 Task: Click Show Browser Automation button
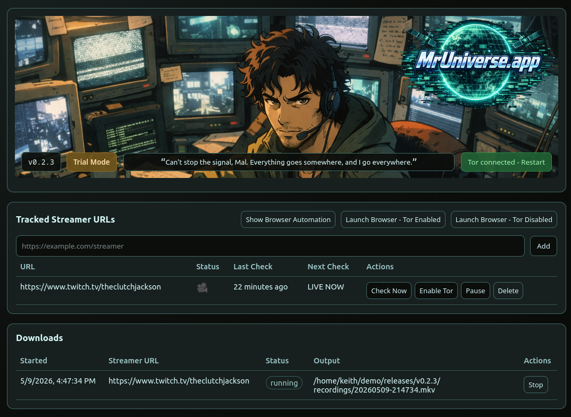[288, 219]
